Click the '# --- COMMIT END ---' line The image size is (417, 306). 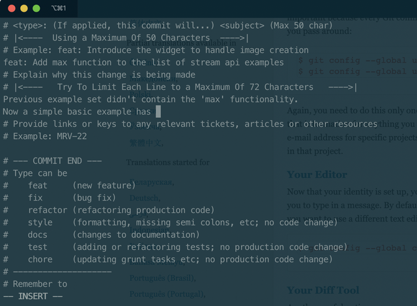pos(52,161)
